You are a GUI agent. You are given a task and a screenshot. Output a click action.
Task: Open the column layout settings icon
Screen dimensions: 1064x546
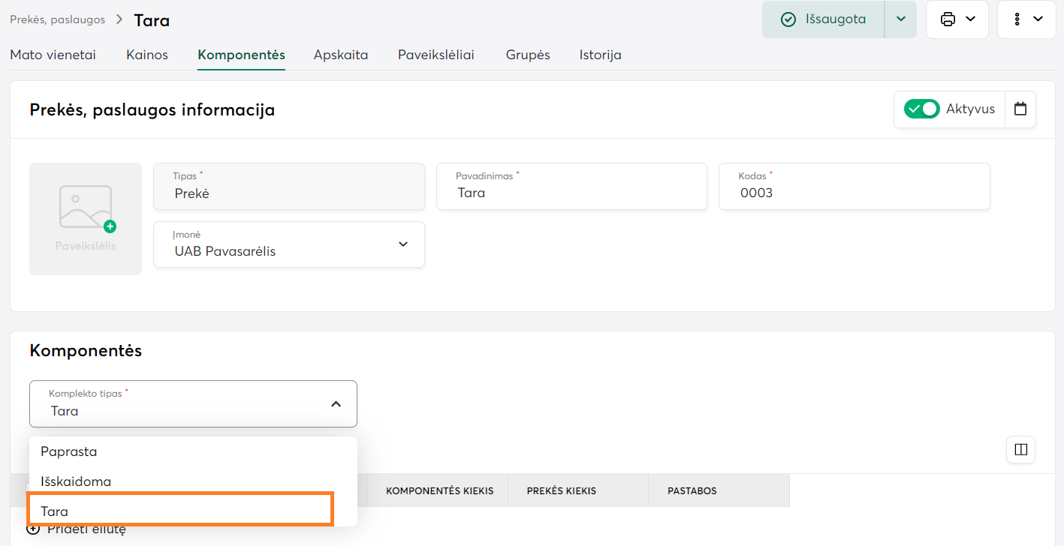coord(1020,450)
